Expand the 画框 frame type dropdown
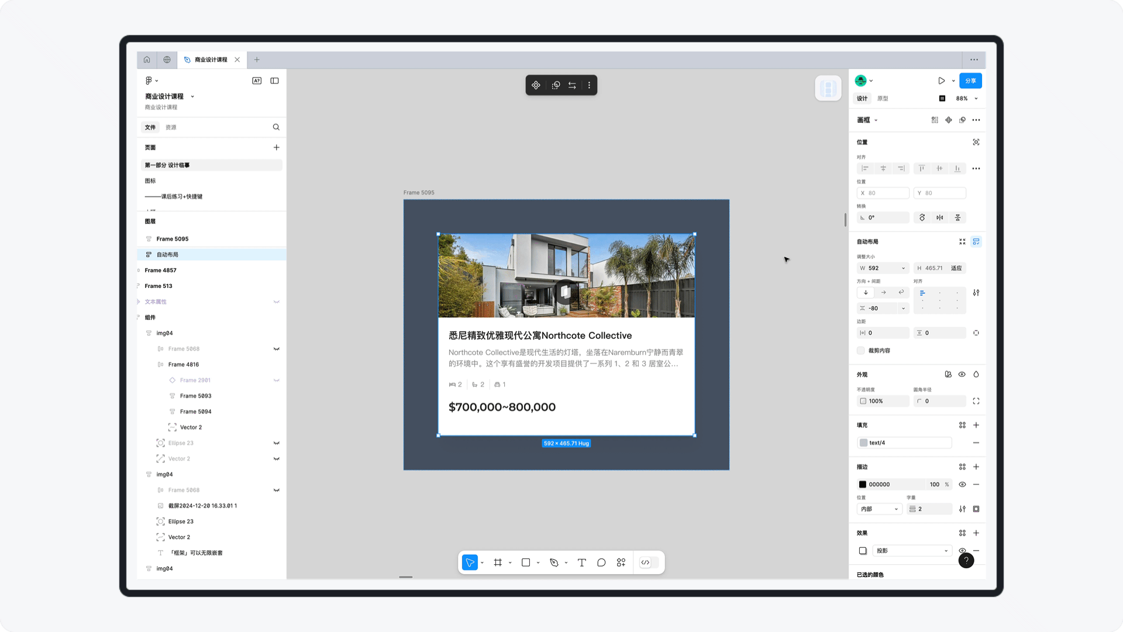This screenshot has height=632, width=1123. [867, 120]
